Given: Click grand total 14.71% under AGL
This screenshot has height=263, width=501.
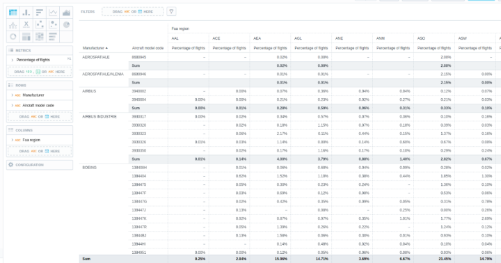Looking at the screenshot, I should (x=321, y=259).
